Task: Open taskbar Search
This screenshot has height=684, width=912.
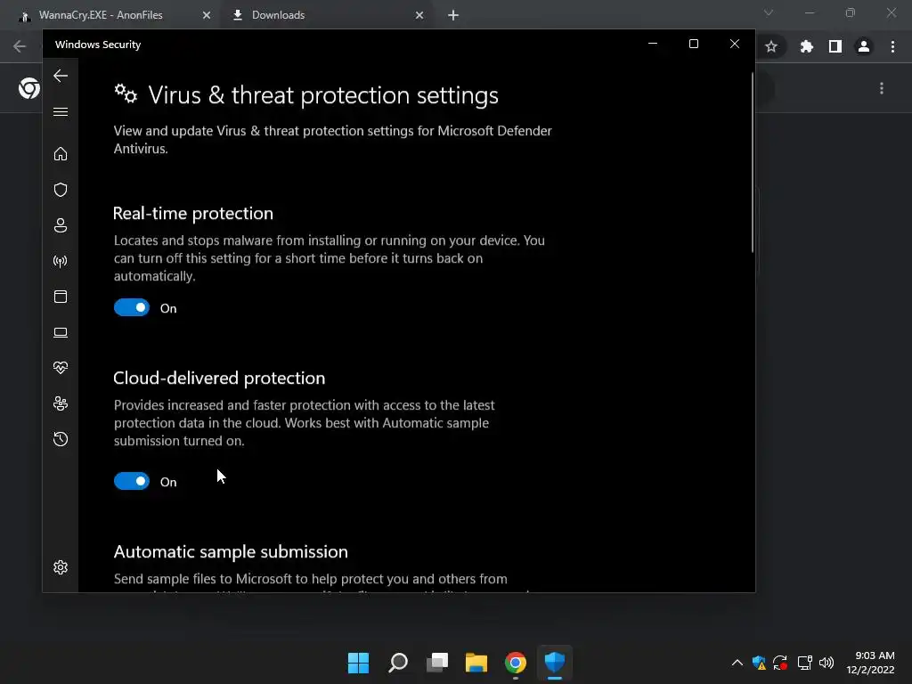Action: (398, 663)
